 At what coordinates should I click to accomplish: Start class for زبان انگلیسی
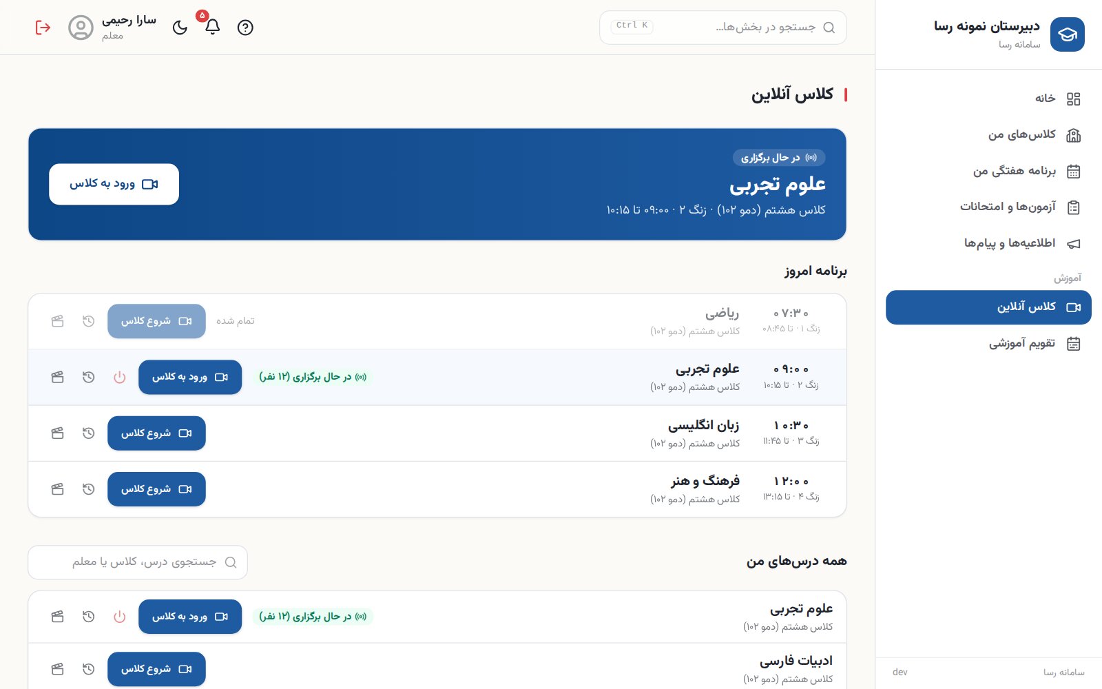(156, 433)
